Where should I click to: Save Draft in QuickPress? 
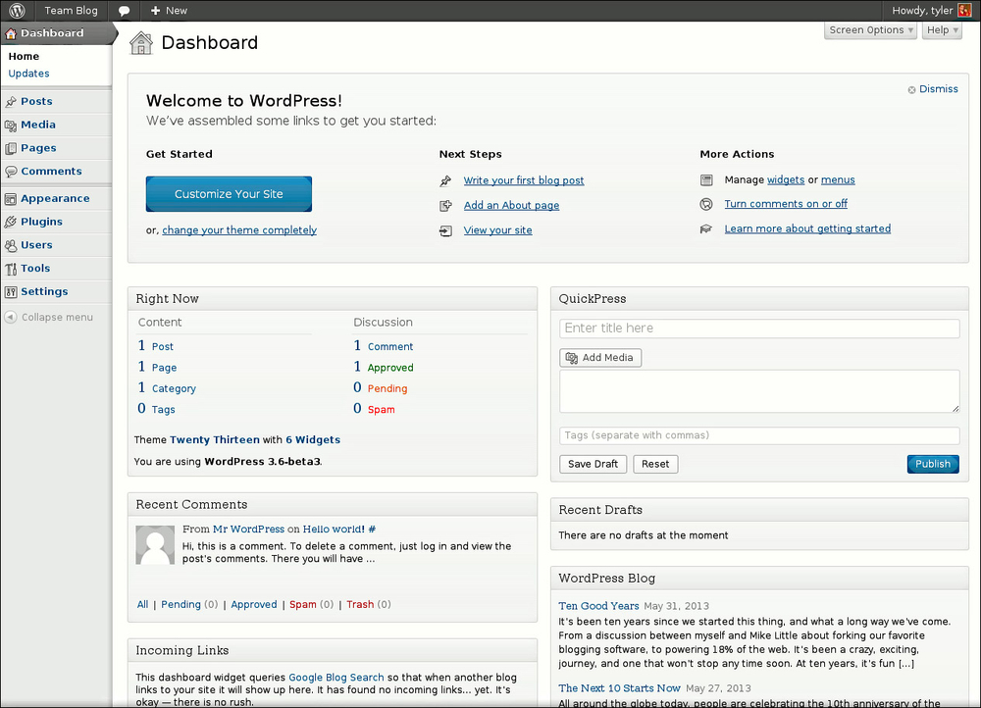pos(594,464)
